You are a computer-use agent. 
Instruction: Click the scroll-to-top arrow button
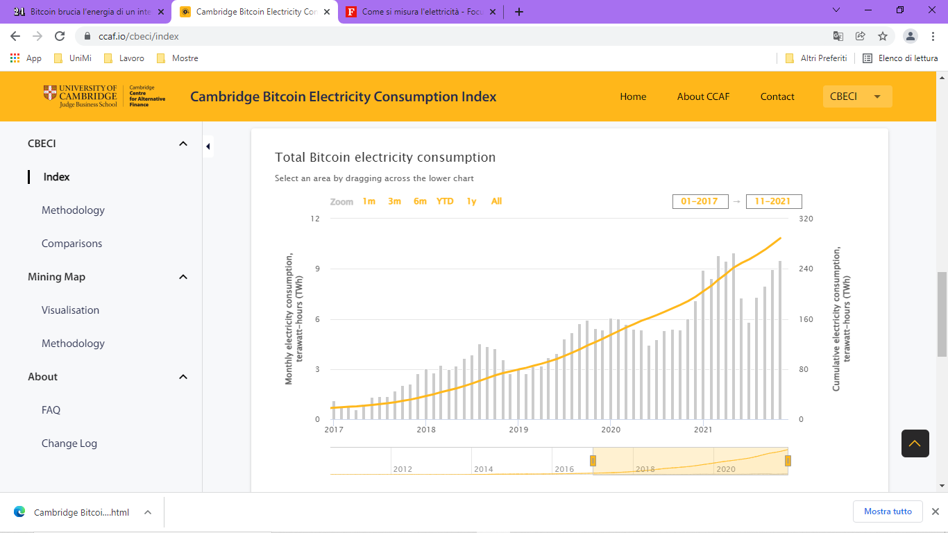pos(915,443)
